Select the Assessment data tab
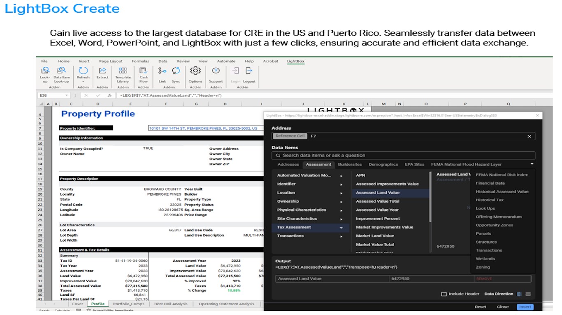 318,164
